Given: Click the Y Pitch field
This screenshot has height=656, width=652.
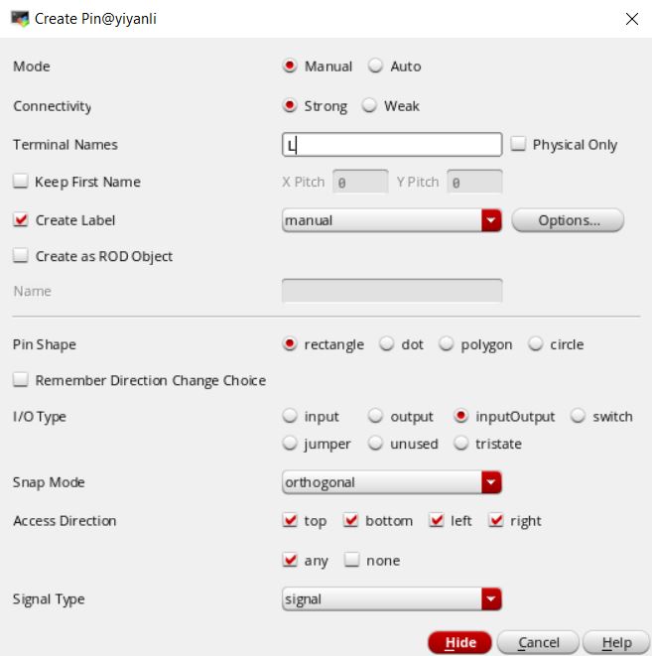Looking at the screenshot, I should click(x=474, y=182).
